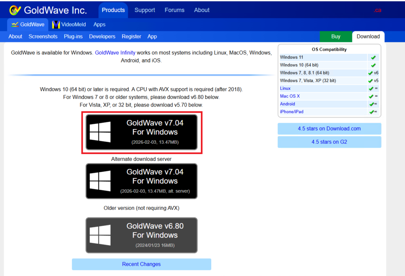Image resolution: width=405 pixels, height=276 pixels.
Task: Open the Download tab
Action: point(368,36)
